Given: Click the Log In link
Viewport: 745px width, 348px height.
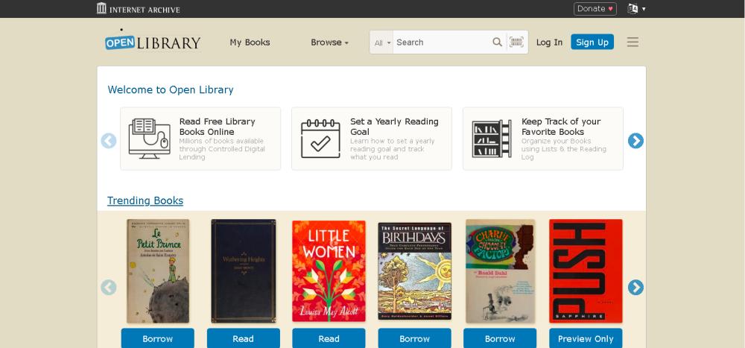Looking at the screenshot, I should click(x=549, y=42).
